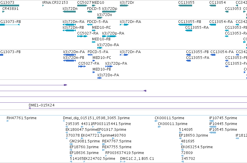The image size is (247, 163).
Task: Click the l(3)72Dr gene label
Action: tap(127, 3)
